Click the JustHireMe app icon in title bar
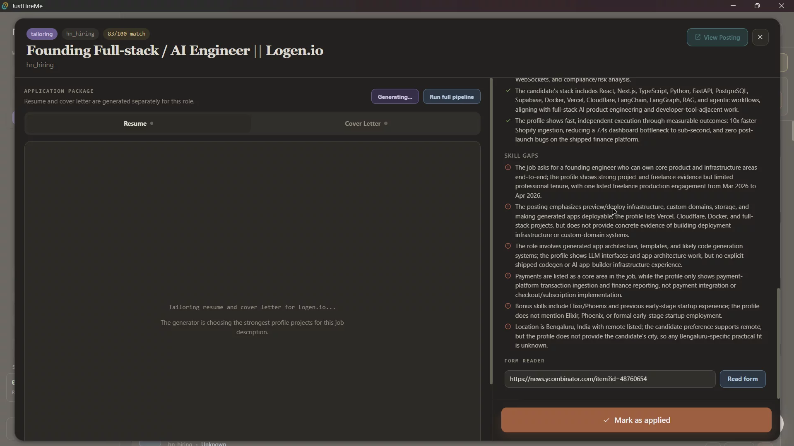This screenshot has width=794, height=446. 5,6
